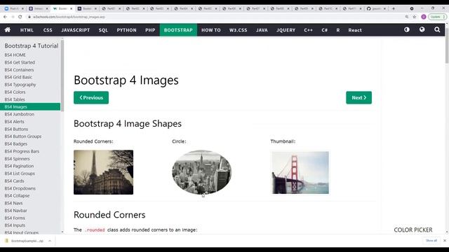449x252 pixels.
Task: Click the green Next button
Action: 358,98
